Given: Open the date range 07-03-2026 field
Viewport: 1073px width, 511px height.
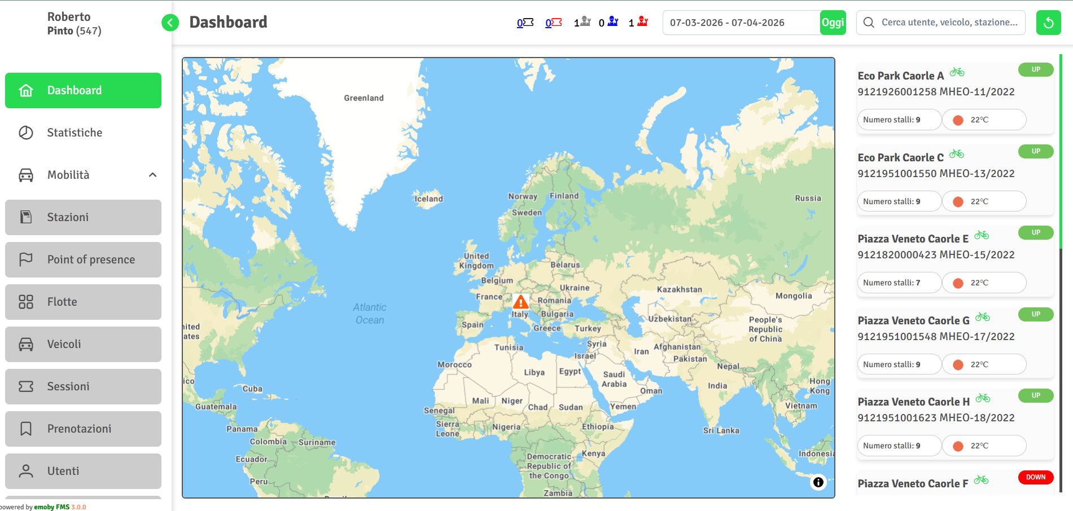Looking at the screenshot, I should 741,23.
